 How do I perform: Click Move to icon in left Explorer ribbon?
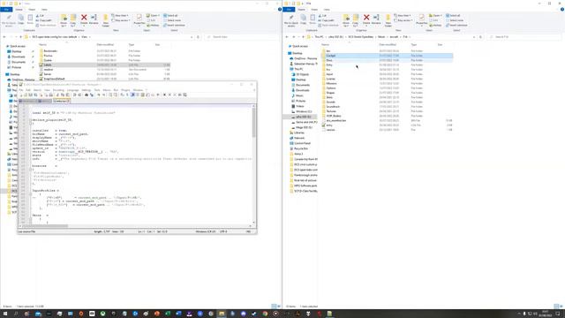pyautogui.click(x=64, y=20)
